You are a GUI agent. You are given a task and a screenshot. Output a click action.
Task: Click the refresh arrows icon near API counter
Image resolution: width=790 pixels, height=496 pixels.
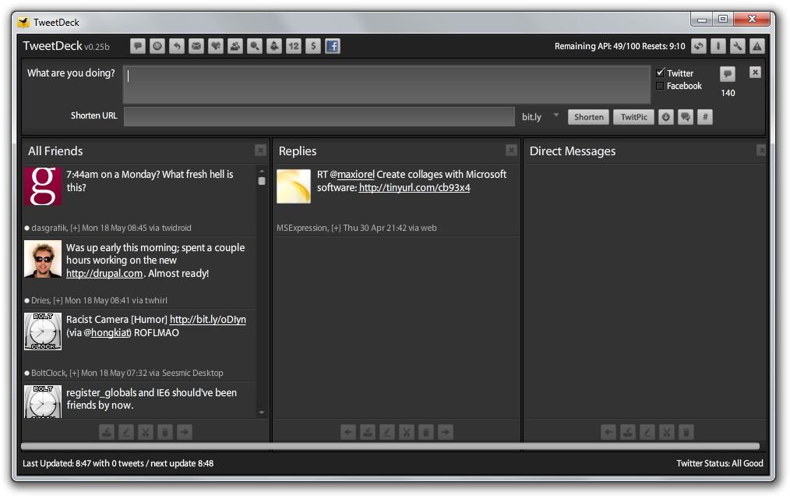click(699, 46)
